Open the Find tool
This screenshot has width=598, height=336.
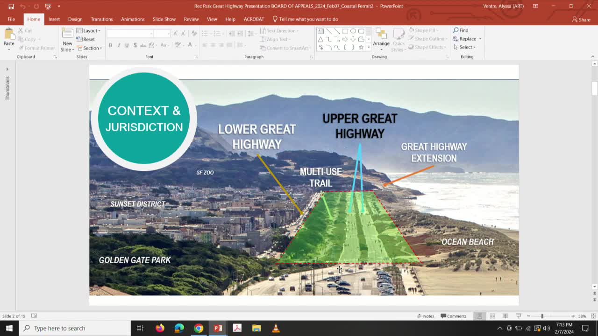point(460,30)
